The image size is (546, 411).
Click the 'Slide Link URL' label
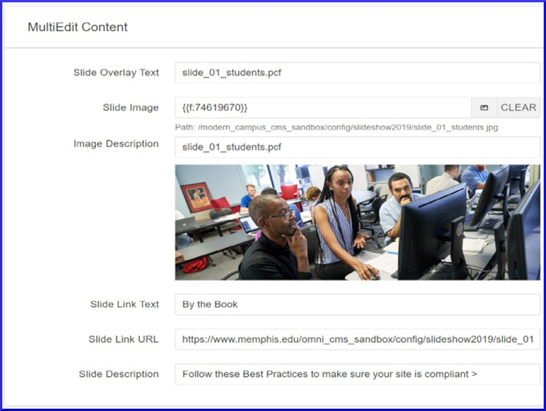click(124, 339)
